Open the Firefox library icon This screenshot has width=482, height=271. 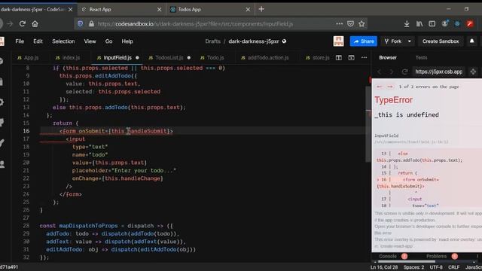(x=419, y=23)
